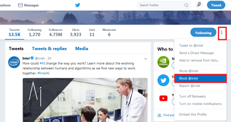Open the Lists 11 count
231x122 pixels.
pos(92,32)
